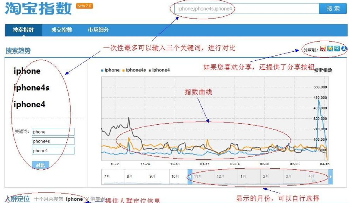Click the first keyword field containing iphone
Image resolution: width=349 pixels, height=203 pixels.
point(53,132)
